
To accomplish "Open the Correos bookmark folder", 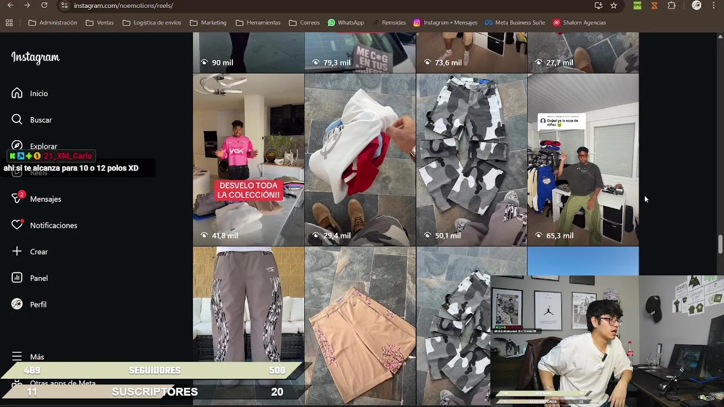I will (x=304, y=23).
